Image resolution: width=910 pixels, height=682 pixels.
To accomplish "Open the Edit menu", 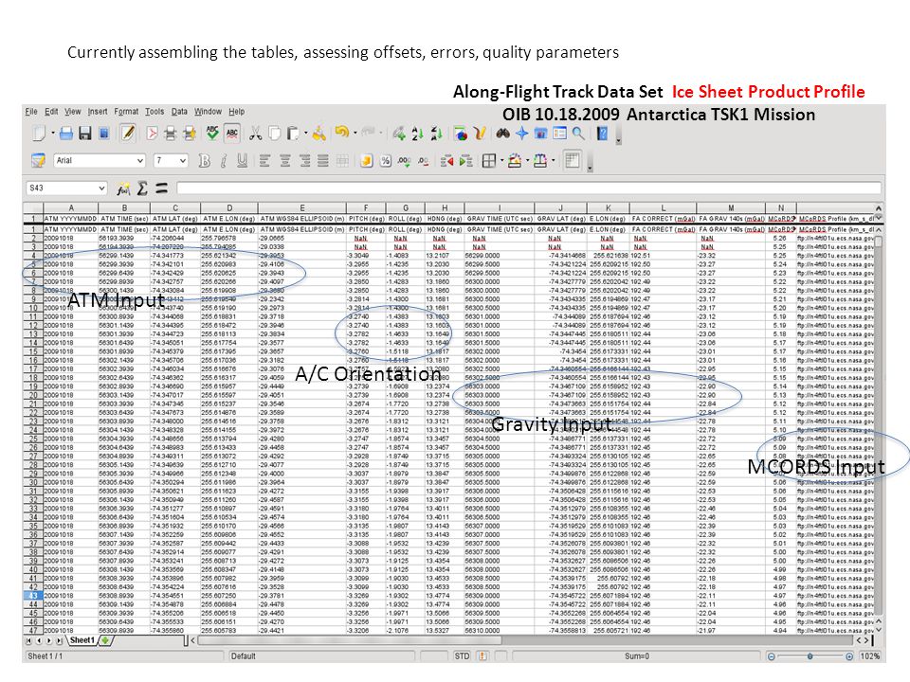I will point(51,112).
